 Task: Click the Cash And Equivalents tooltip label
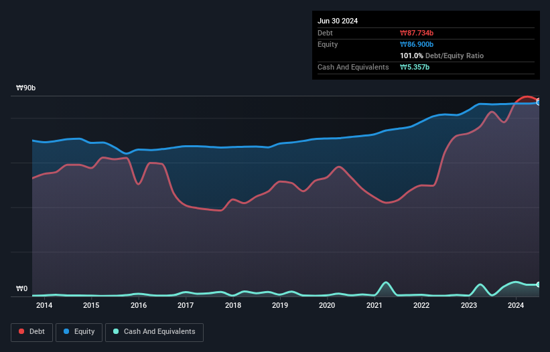[353, 67]
